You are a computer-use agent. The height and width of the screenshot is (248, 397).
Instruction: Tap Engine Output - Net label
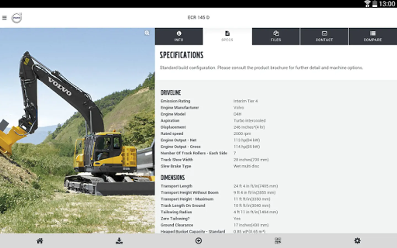(178, 140)
